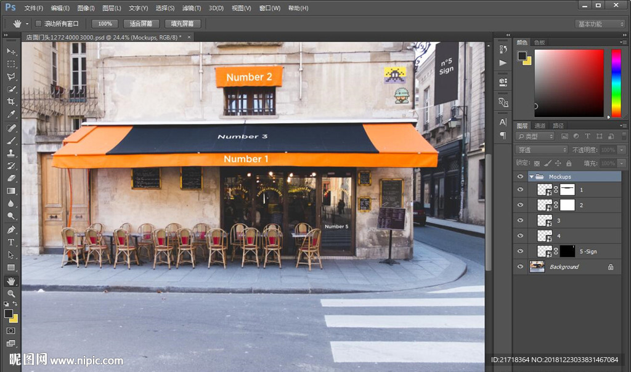Screen dimensions: 631x372
Task: Open the Actions panel play icon
Action: click(x=503, y=63)
